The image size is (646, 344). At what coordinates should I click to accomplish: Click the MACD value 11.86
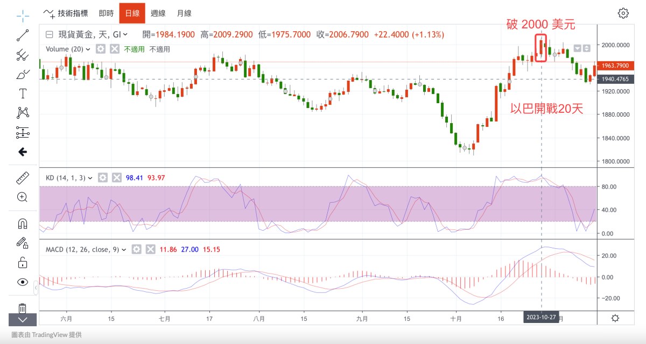point(168,249)
